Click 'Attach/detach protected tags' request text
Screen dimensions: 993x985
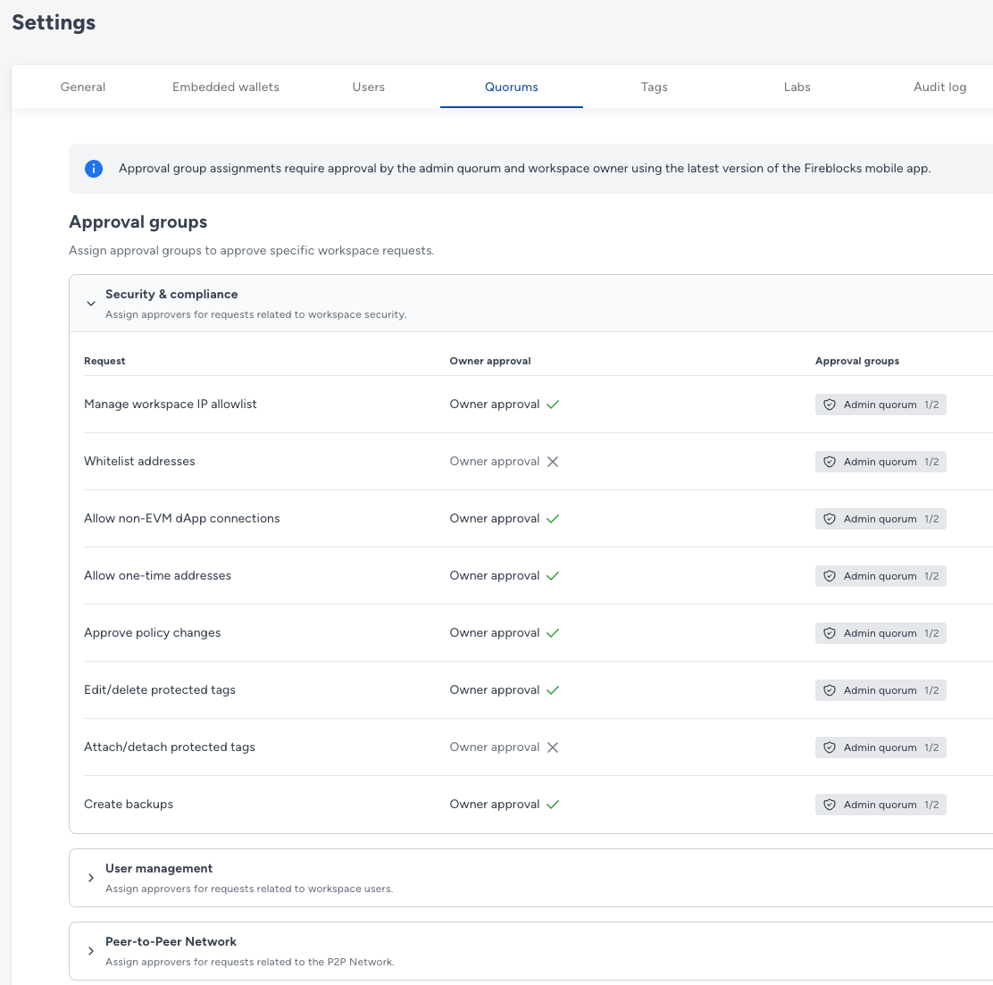170,747
